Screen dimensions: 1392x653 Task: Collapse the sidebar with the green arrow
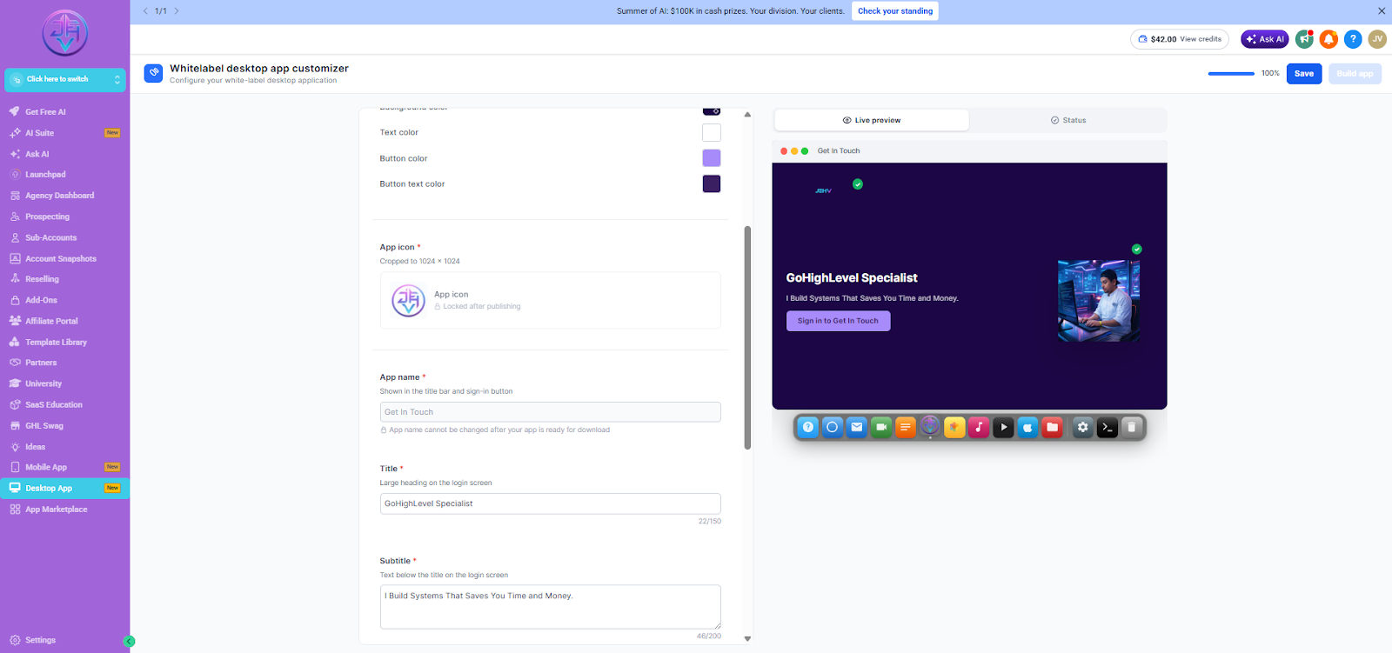(130, 642)
